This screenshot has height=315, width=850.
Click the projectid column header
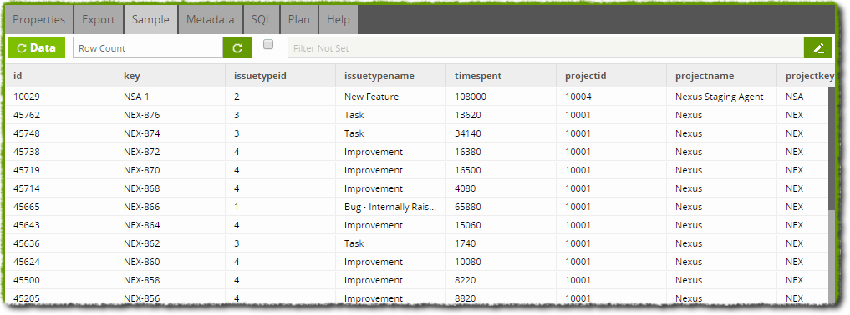(612, 76)
